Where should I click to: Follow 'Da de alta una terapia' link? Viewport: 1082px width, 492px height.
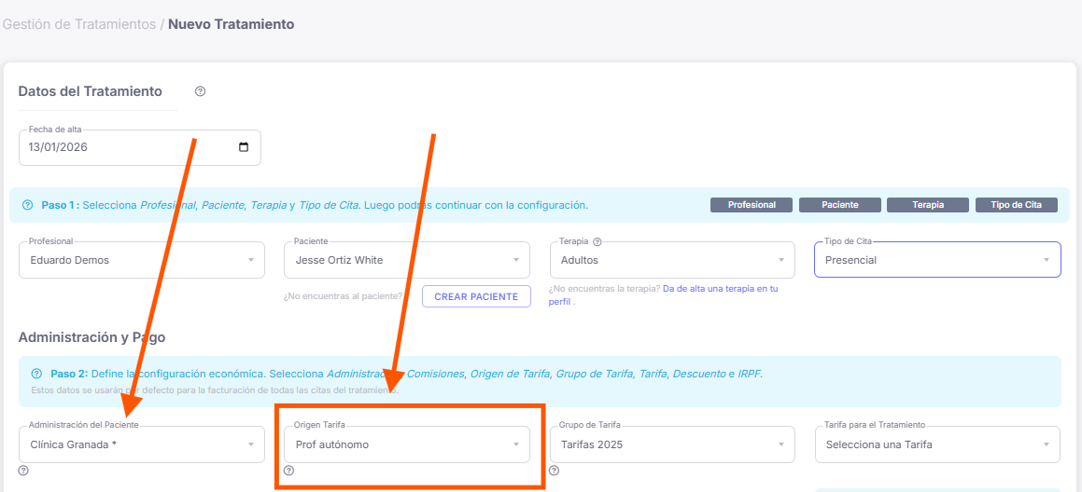[719, 289]
